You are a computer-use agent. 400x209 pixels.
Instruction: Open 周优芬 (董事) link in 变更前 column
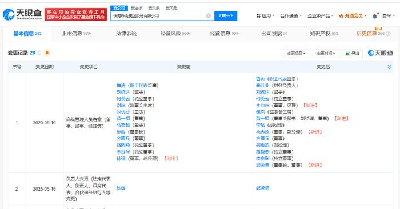coord(123,112)
